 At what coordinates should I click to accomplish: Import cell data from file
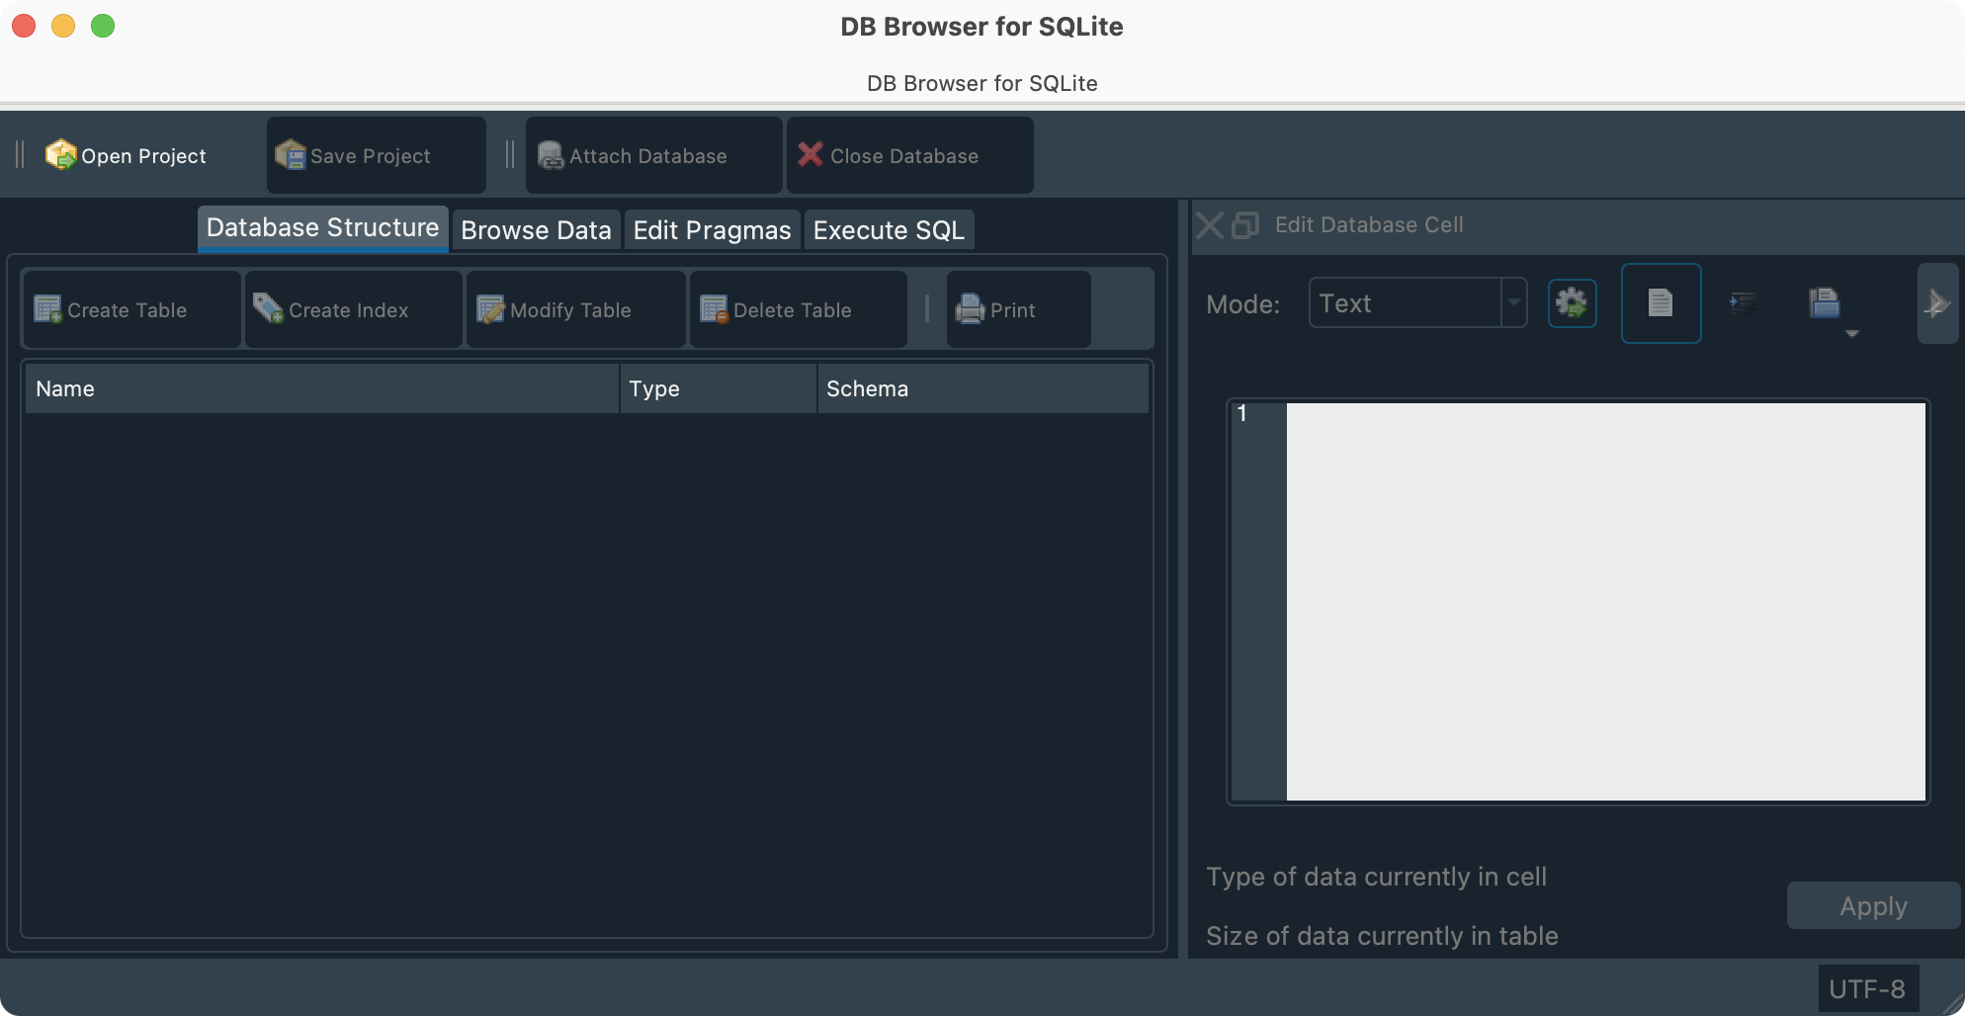click(x=1825, y=301)
